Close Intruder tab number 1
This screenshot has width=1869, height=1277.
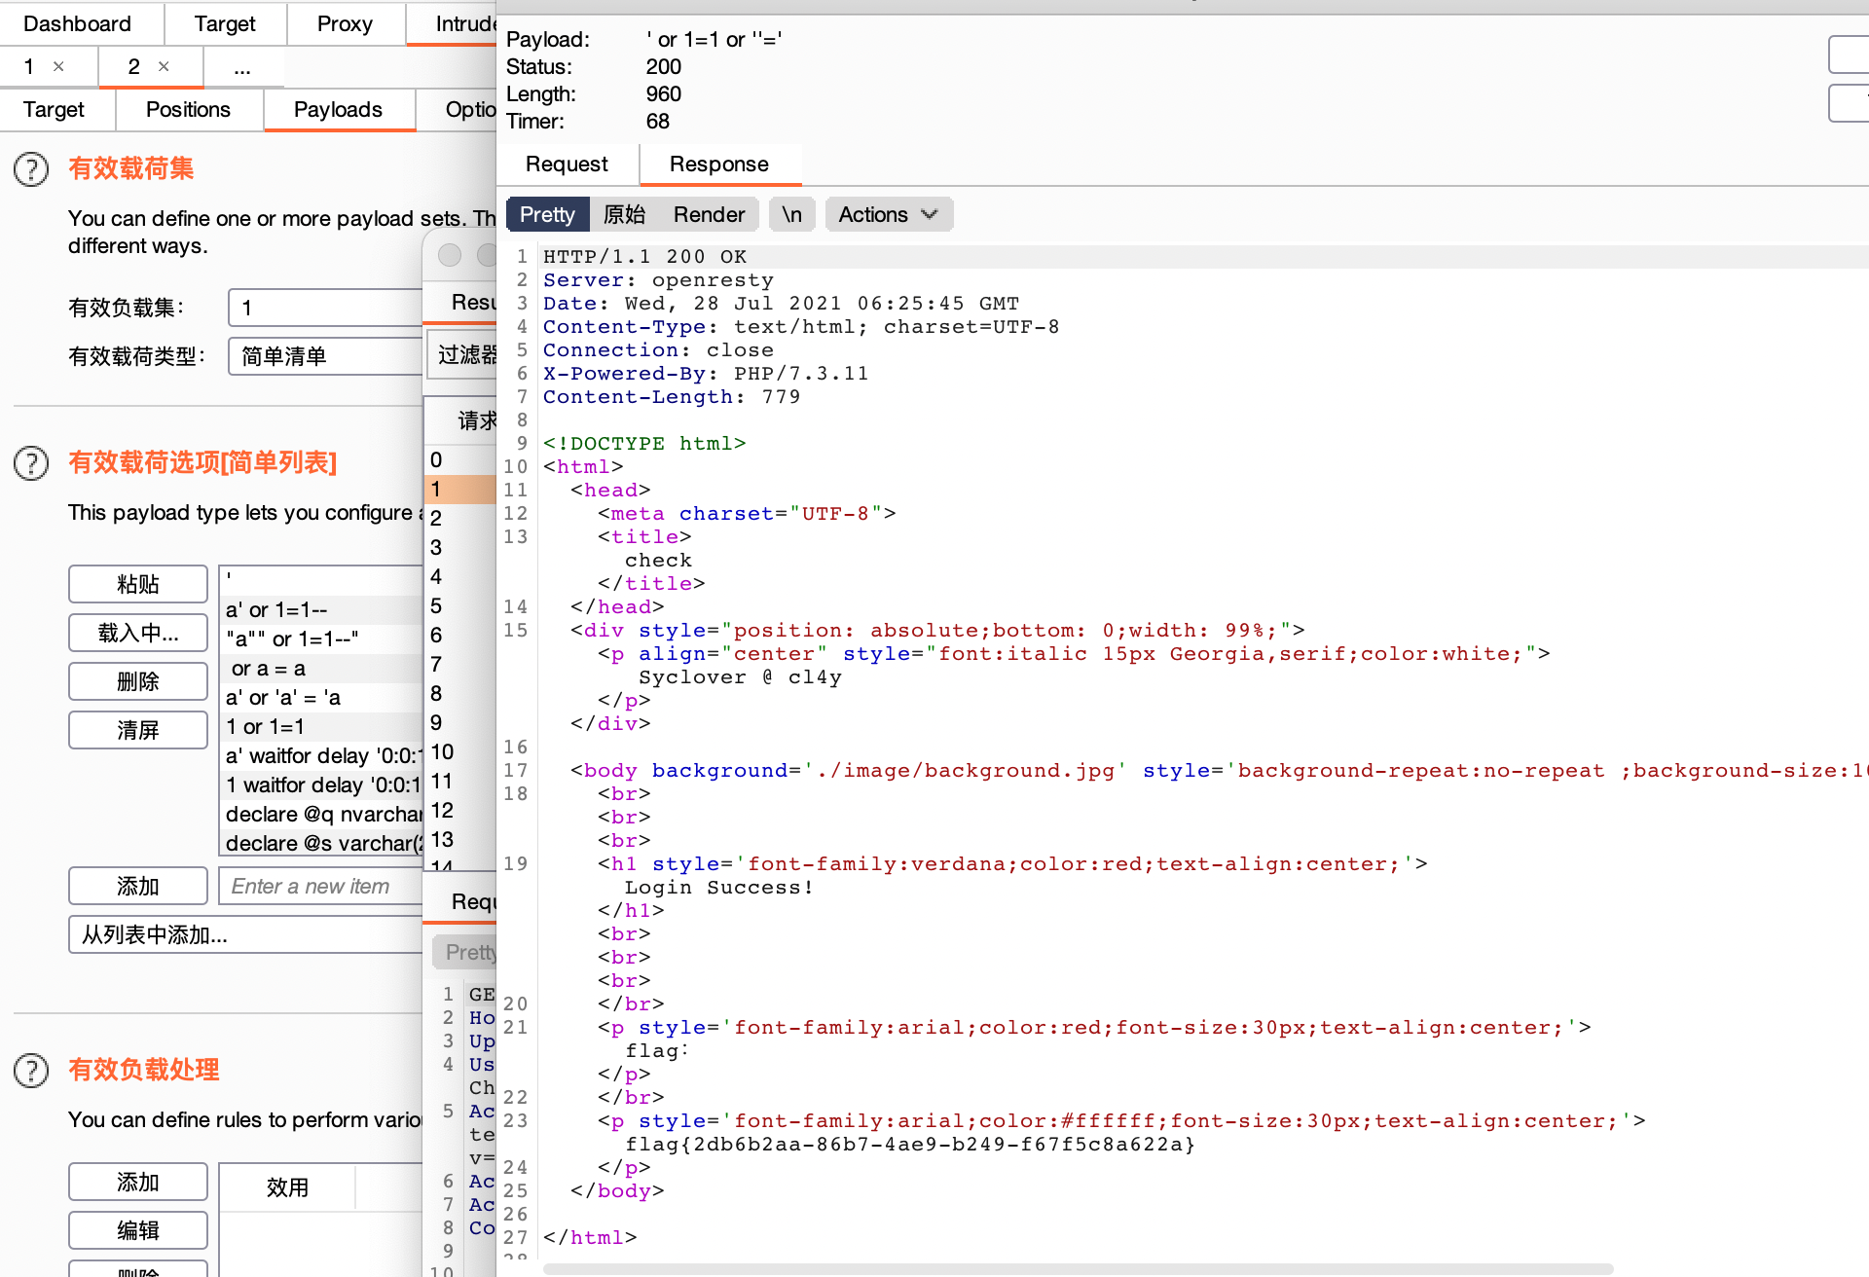tap(58, 66)
